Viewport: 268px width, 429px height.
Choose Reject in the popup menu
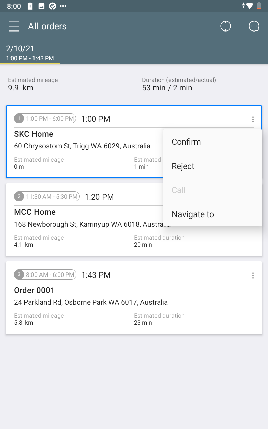183,166
